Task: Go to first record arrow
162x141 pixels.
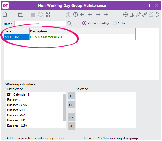Action: point(82,15)
